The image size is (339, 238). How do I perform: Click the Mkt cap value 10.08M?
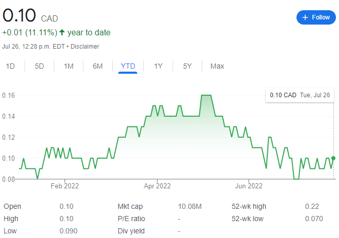(x=190, y=206)
